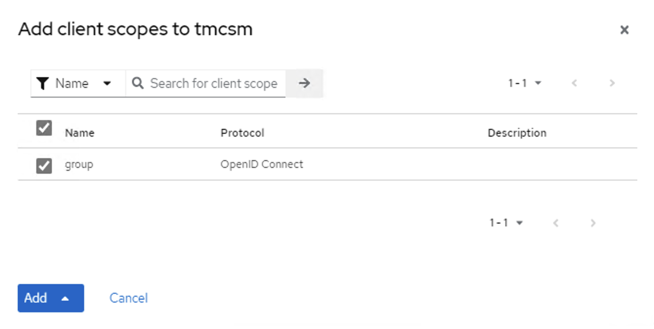
Task: Click next page arrow in bottom pagination
Action: tap(593, 223)
